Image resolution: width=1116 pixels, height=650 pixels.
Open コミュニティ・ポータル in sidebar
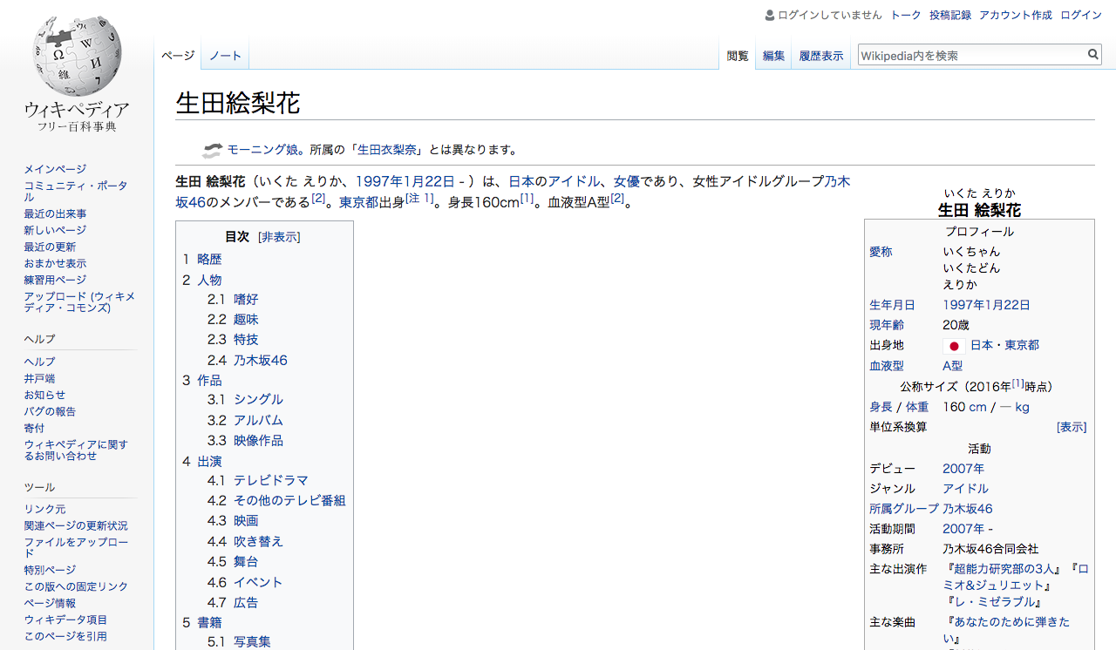tap(76, 192)
